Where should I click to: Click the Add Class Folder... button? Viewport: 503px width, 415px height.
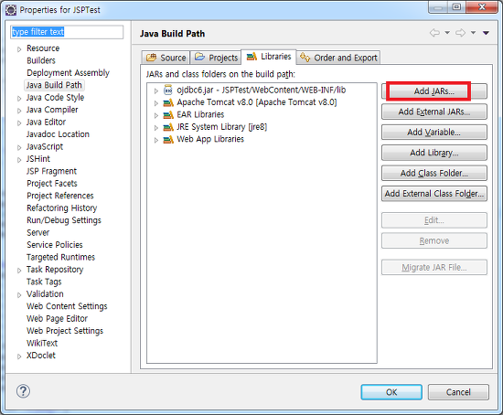pyautogui.click(x=434, y=173)
